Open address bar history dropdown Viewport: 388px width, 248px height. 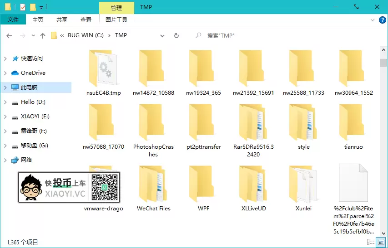162,36
